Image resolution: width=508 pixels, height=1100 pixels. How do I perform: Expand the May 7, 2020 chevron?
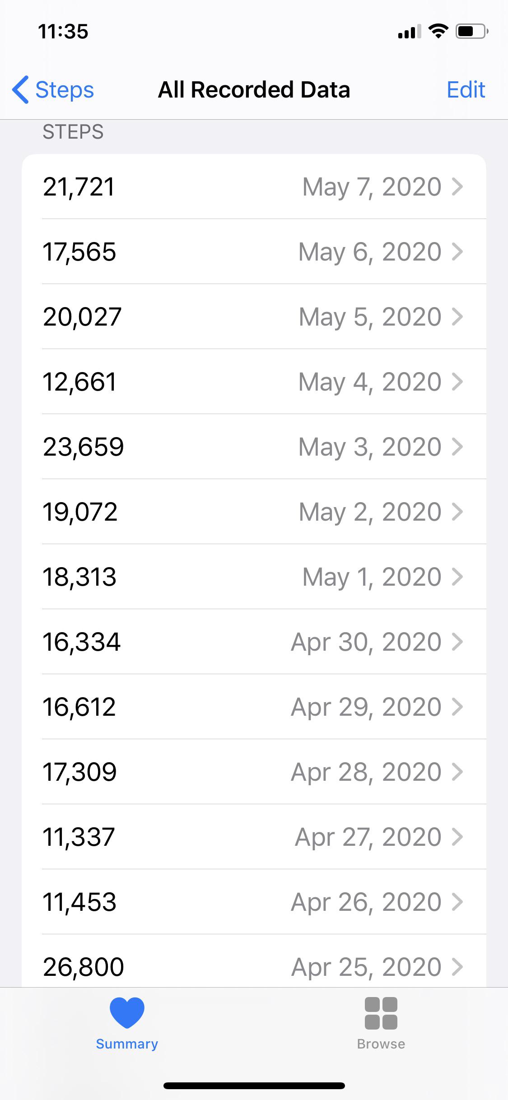point(457,186)
